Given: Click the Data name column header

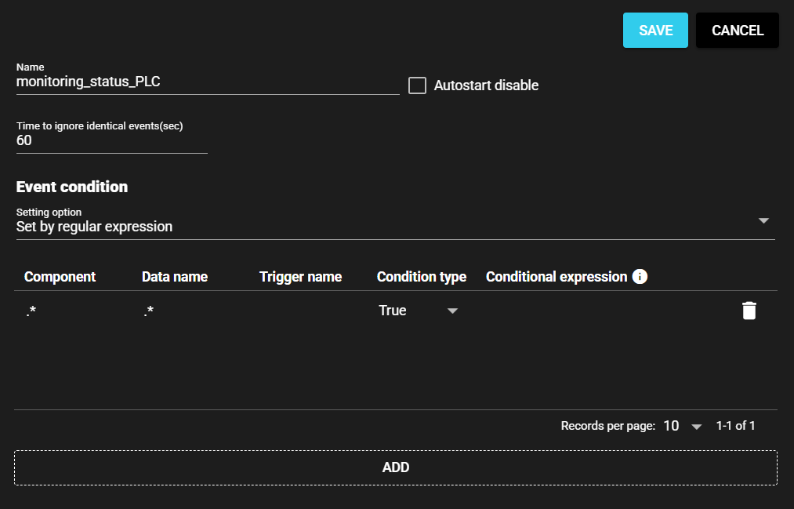Looking at the screenshot, I should (x=174, y=277).
